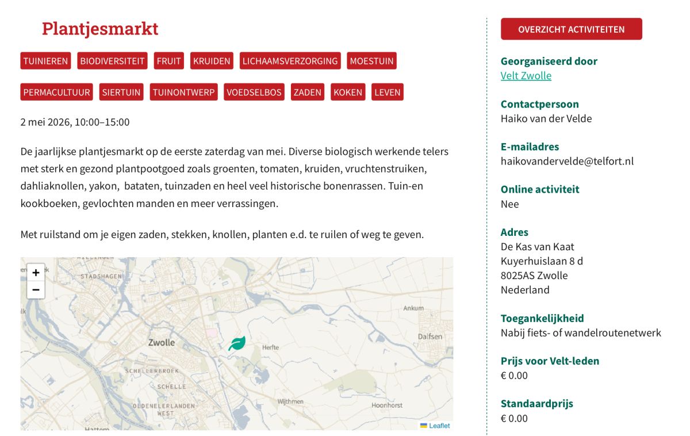Click the Leven tag
Screen dimensions: 690x436
387,92
